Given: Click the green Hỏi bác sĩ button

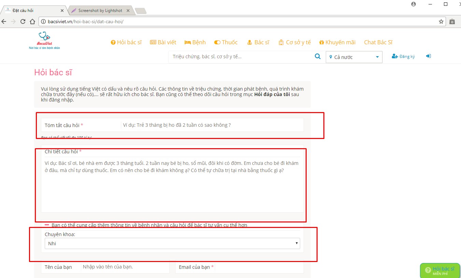Looking at the screenshot, I should coord(440,271).
